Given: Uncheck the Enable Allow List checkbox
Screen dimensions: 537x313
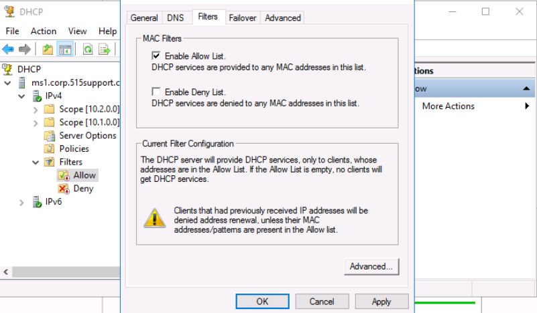Looking at the screenshot, I should tap(156, 56).
